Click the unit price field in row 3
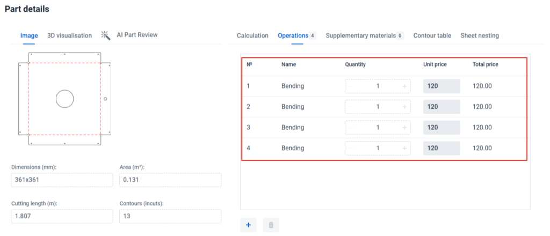Image resolution: width=550 pixels, height=236 pixels. click(441, 128)
